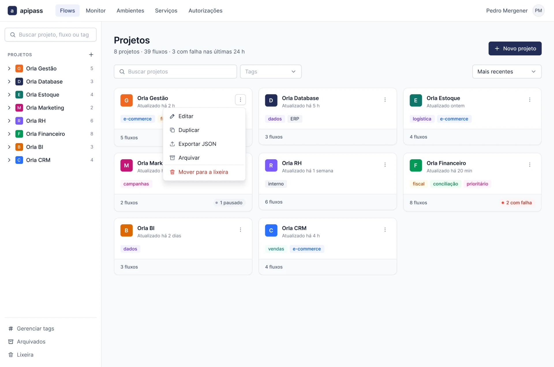Image resolution: width=554 pixels, height=367 pixels.
Task: Open options menu on Orla BI card
Action: click(x=240, y=230)
